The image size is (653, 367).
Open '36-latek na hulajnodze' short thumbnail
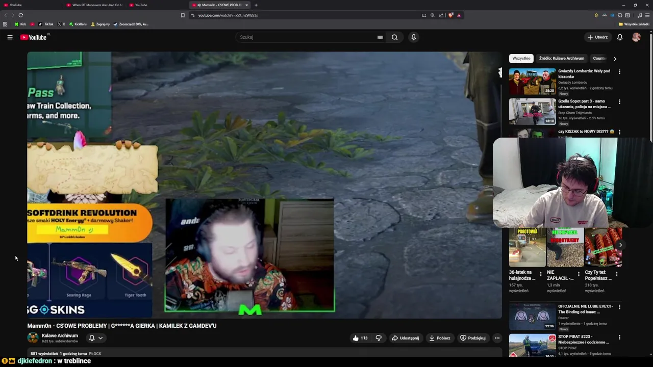527,248
